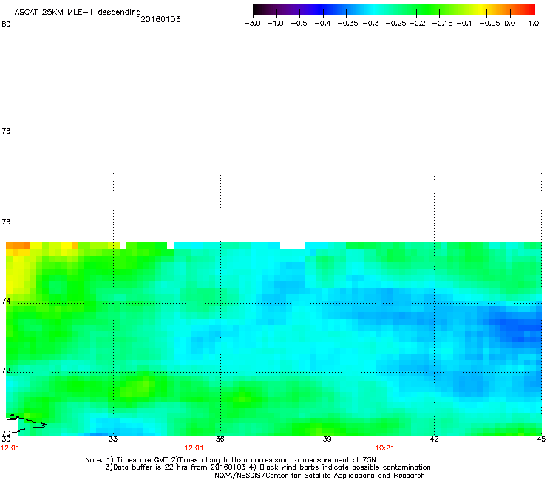Click the longitude label 42 on bottom axis

(434, 439)
